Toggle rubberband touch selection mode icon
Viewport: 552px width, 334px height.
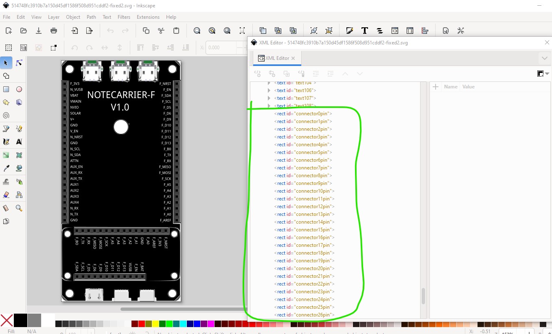(x=54, y=48)
